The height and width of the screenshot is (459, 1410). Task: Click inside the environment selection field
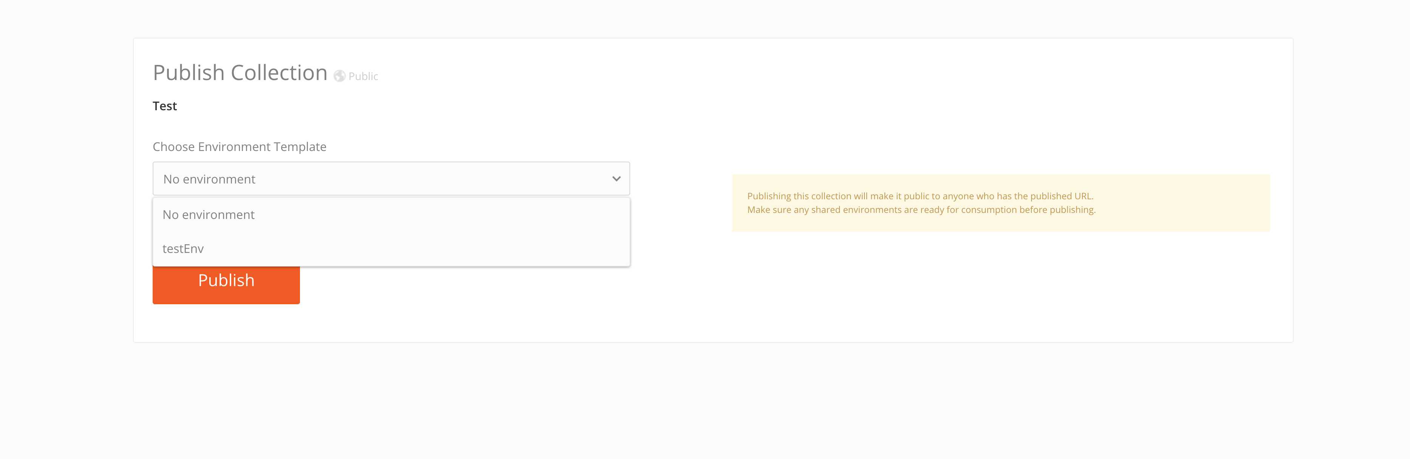pyautogui.click(x=383, y=178)
